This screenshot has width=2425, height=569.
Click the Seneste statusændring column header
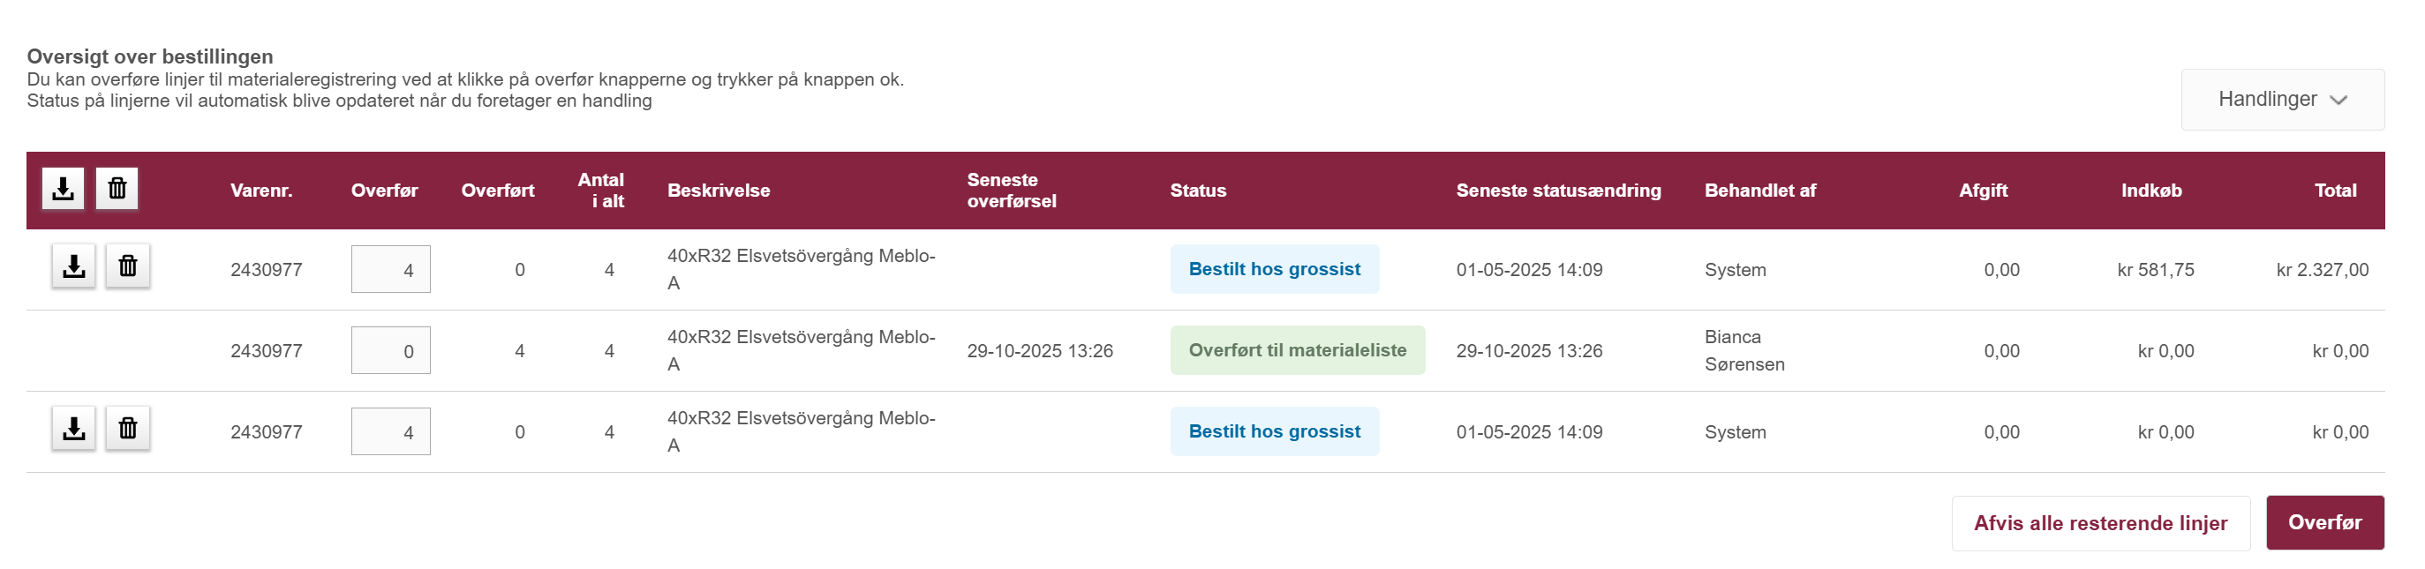point(1558,191)
